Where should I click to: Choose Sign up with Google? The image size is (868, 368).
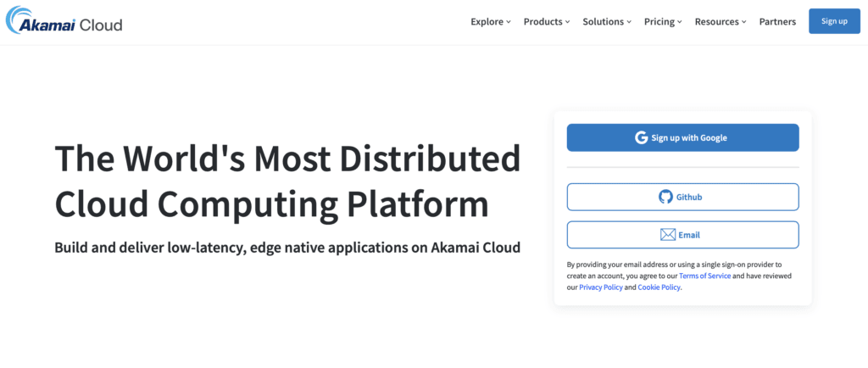(682, 138)
